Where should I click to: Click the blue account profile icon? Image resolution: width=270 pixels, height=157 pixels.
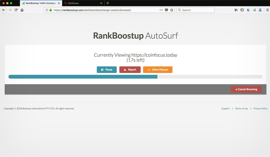[x=260, y=10]
